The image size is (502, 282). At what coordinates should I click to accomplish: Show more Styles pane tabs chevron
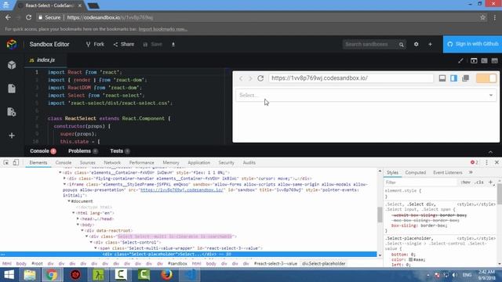471,172
